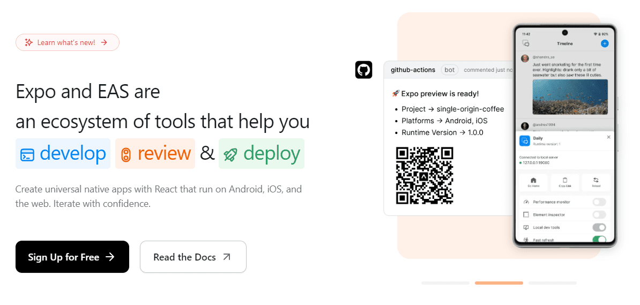Tap Go Home in dev menu
Screen dimensions: 640x305
[x=533, y=182]
